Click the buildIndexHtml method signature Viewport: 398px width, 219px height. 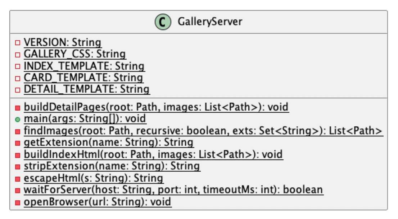pos(153,154)
